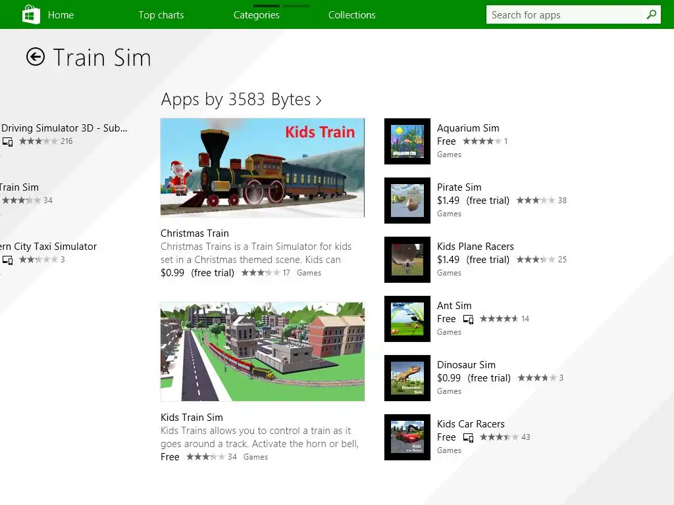
Task: Click device compatibility icon beside Kids Car Racers
Action: click(x=468, y=437)
